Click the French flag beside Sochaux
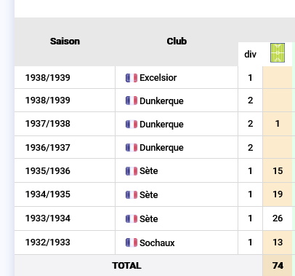 [x=132, y=243]
